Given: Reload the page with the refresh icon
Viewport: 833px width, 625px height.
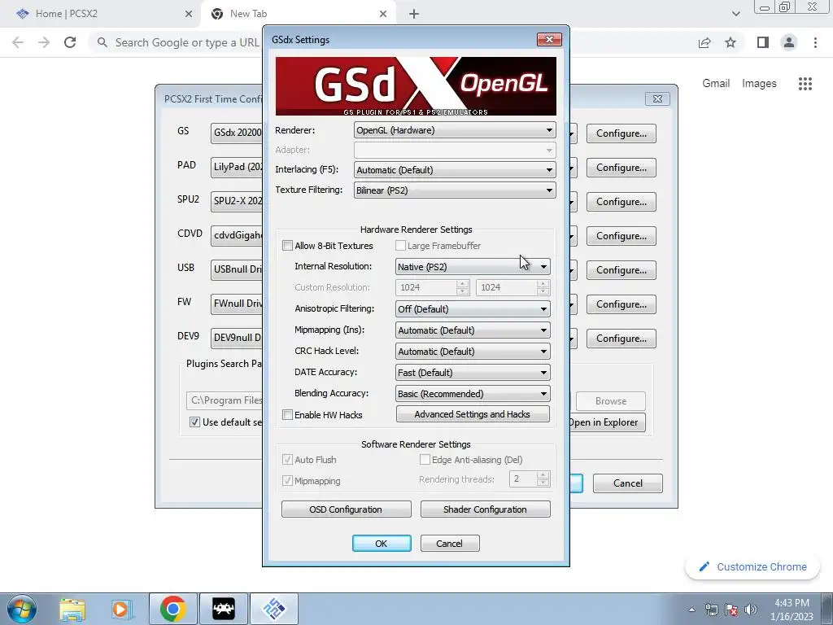Looking at the screenshot, I should (x=70, y=42).
